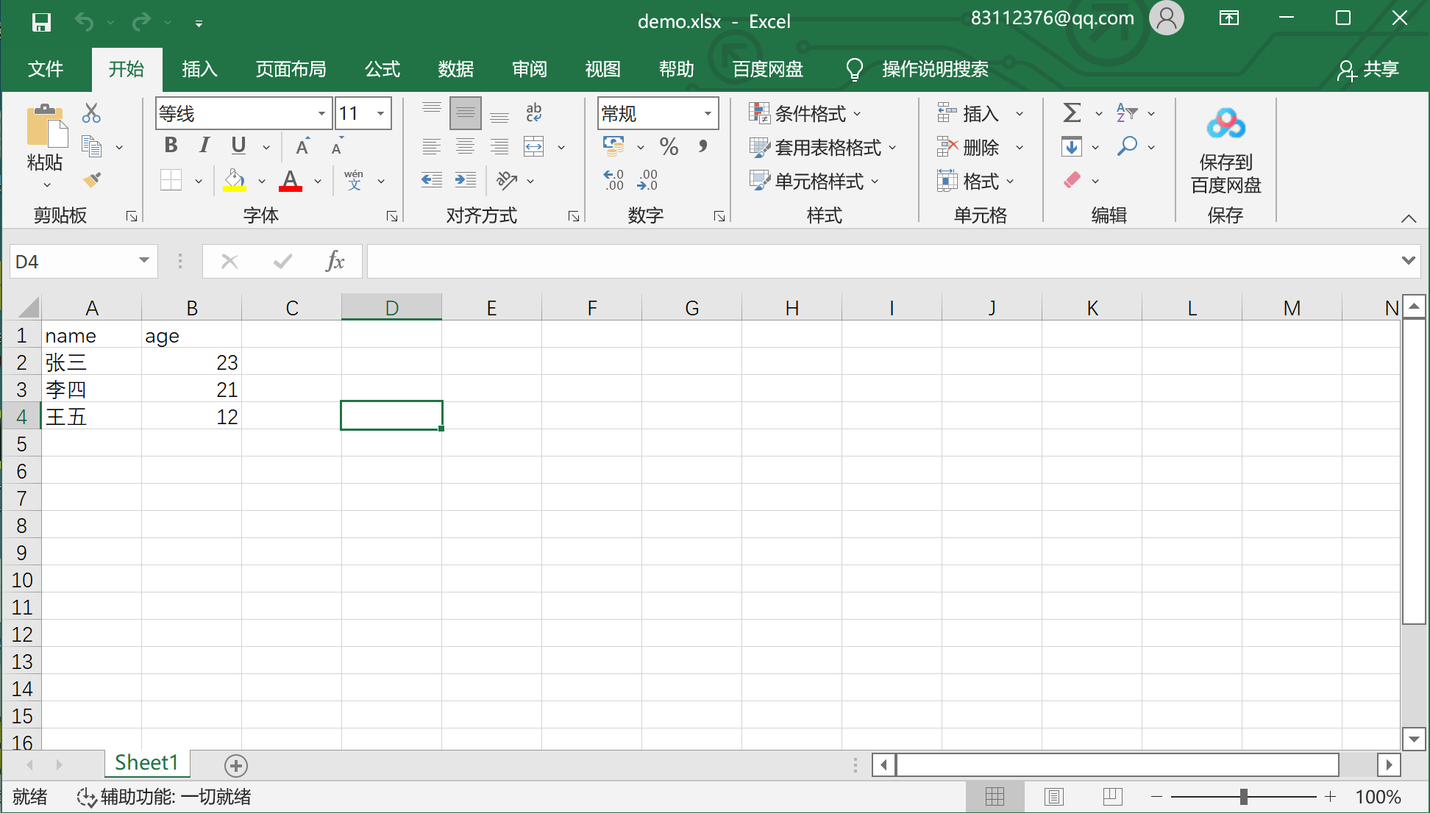Switch to the 插入 ribbon tab
The height and width of the screenshot is (813, 1430).
tap(199, 69)
